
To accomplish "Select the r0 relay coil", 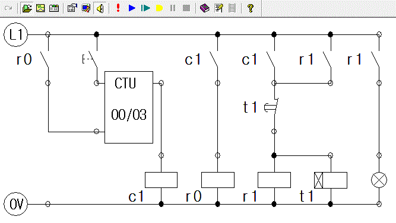I will click(218, 180).
